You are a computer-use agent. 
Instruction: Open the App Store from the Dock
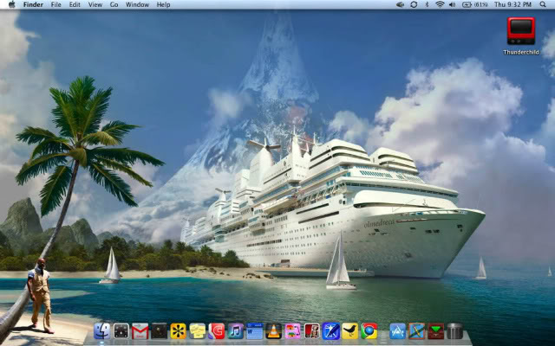click(x=397, y=331)
